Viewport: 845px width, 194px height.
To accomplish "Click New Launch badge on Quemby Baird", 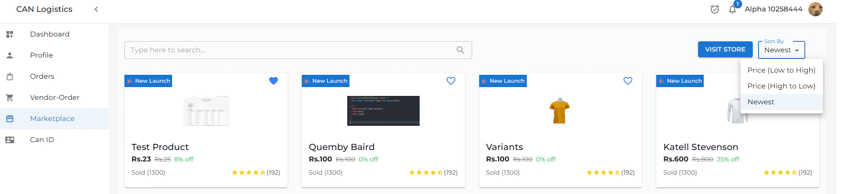I will pyautogui.click(x=326, y=81).
